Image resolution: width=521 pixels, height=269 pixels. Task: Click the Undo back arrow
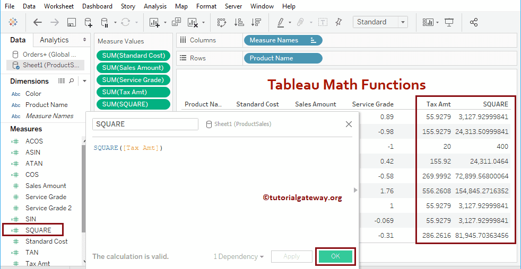(x=38, y=22)
